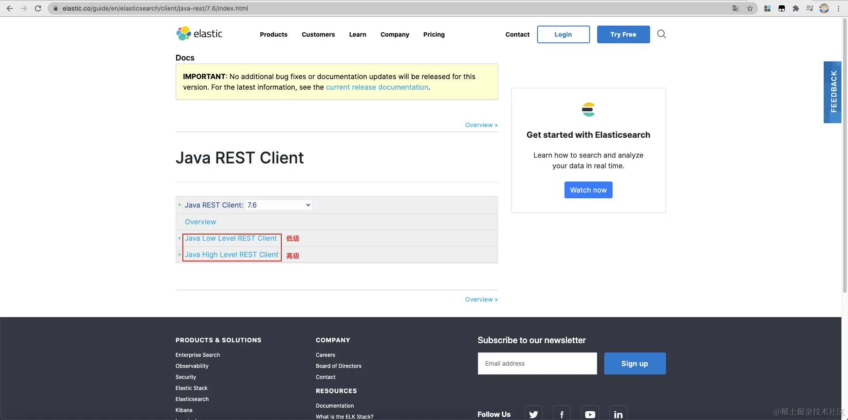Click the Watch now button
Screen dimensions: 848x420
pos(588,190)
